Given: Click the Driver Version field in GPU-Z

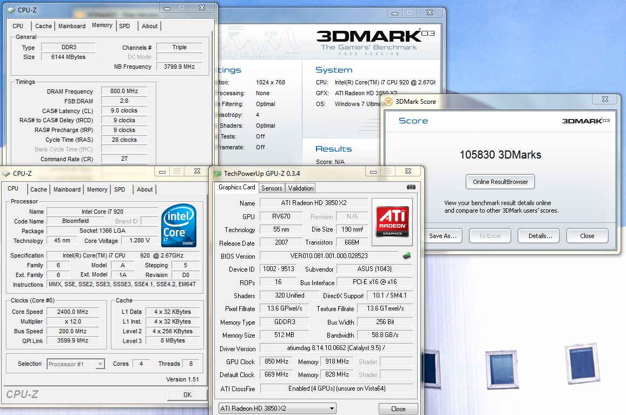Looking at the screenshot, I should point(336,348).
